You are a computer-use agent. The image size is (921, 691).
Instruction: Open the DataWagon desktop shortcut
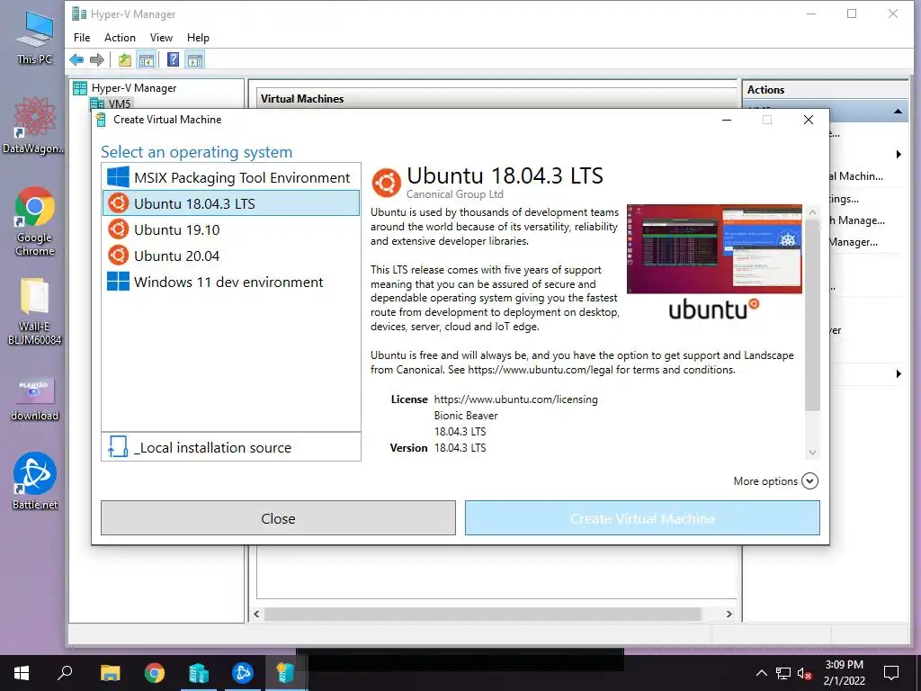(34, 125)
